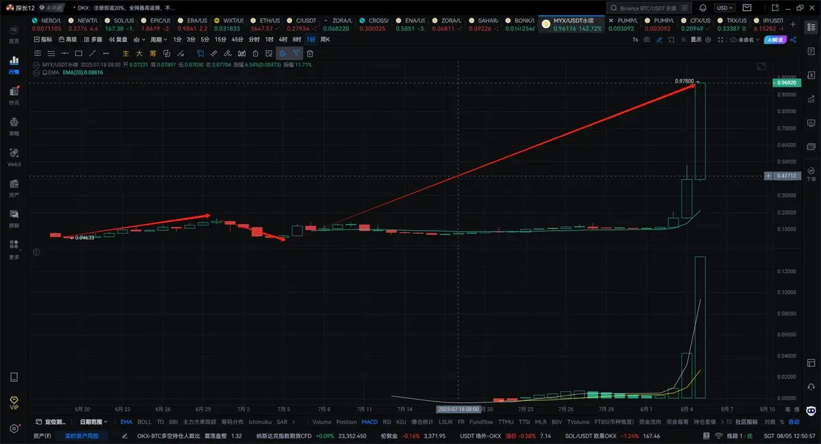Expand the 日期范围 date range dropdown

pos(92,421)
